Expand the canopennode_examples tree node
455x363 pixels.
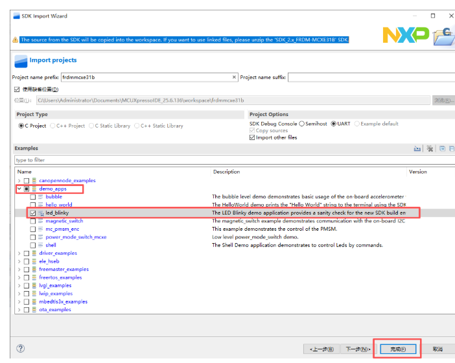19,181
